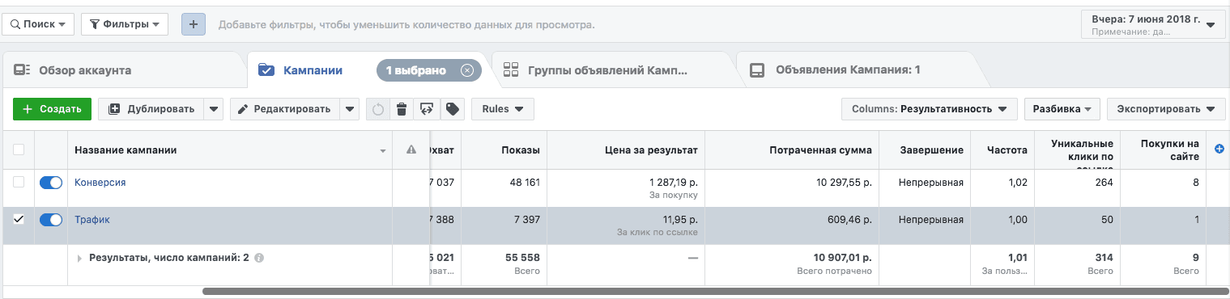Click the trash delete icon
This screenshot has height=299, width=1230.
coord(401,109)
